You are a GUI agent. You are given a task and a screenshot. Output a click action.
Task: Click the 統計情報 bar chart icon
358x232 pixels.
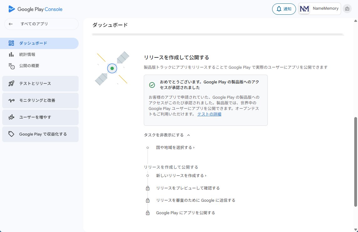click(x=11, y=54)
